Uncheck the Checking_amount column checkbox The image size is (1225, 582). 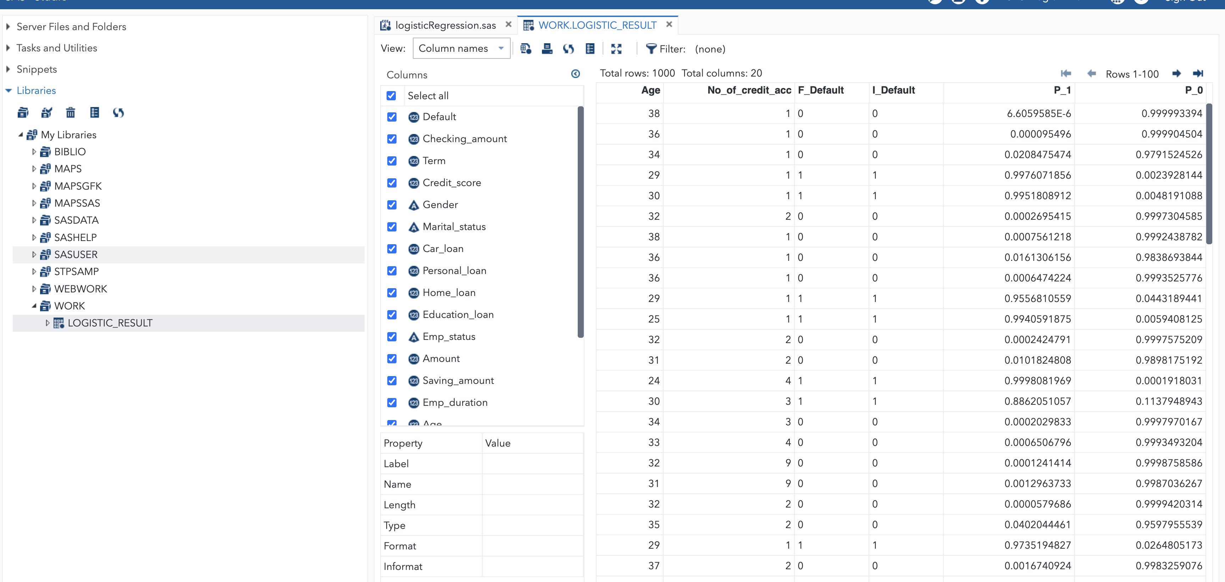pyautogui.click(x=392, y=139)
